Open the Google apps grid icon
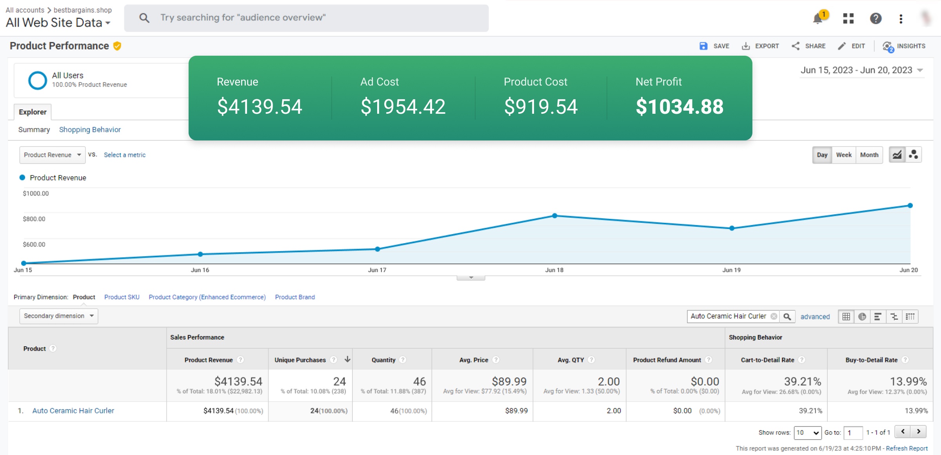The width and height of the screenshot is (941, 455). coord(848,18)
